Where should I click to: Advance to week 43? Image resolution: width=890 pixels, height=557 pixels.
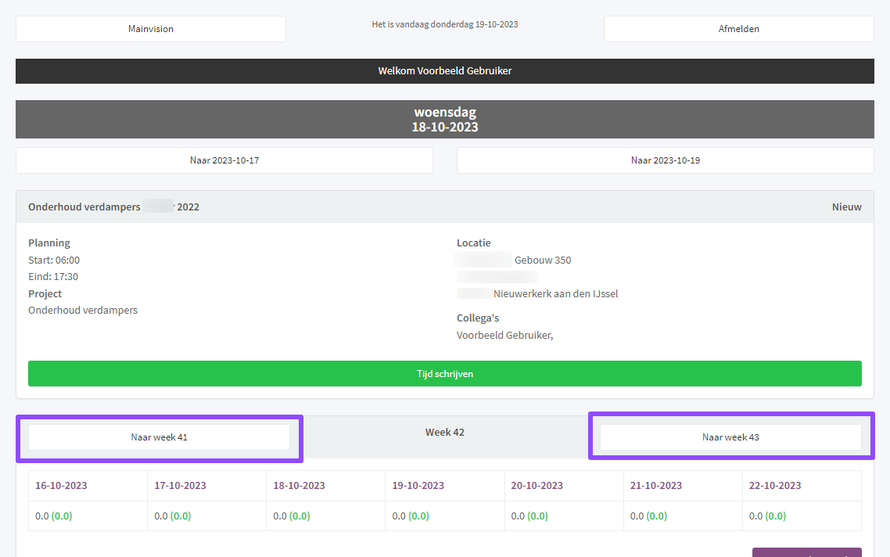click(730, 437)
